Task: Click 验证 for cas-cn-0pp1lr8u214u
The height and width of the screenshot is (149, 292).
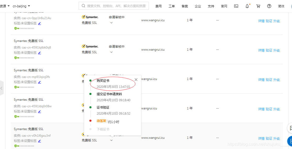Action: coord(269,21)
